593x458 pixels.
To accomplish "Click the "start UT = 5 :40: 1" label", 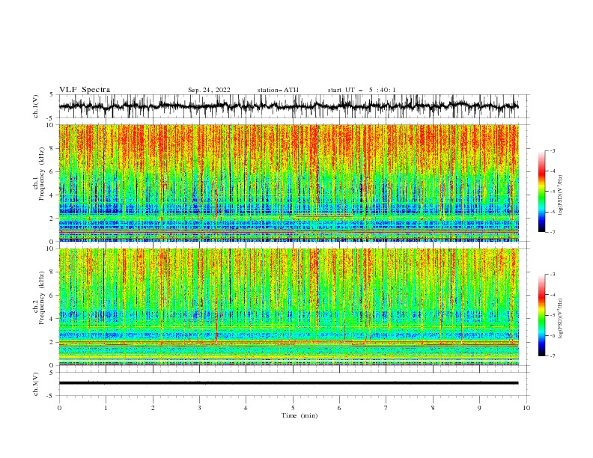I will [x=362, y=90].
